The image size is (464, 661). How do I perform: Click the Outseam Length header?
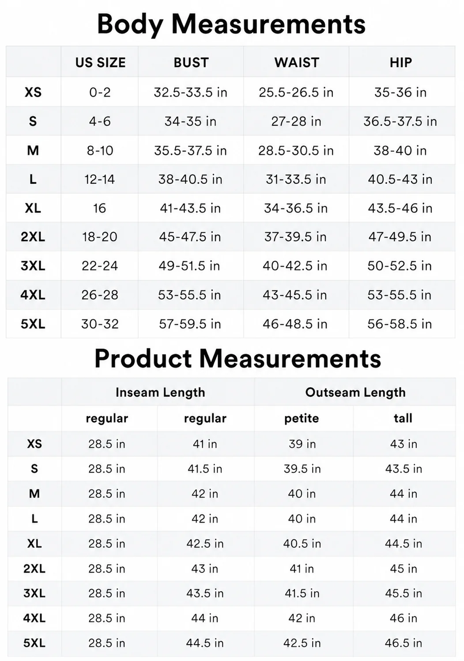click(x=355, y=392)
